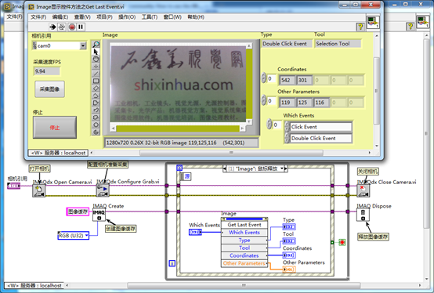Select the Line ROI tool
Image resolution: width=434 pixels, height=293 pixels.
[96, 74]
